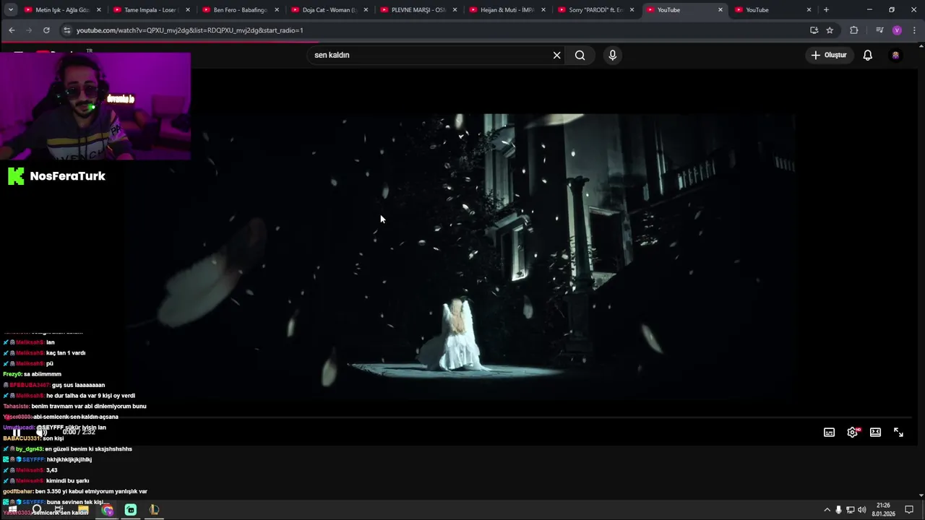Screen dimensions: 925x520
Task: Go back in browser history
Action: (x=12, y=30)
